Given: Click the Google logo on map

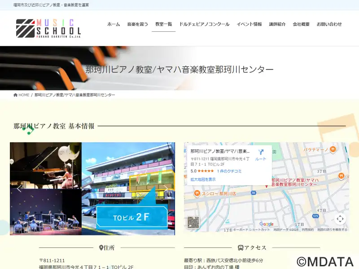Looking at the screenshot, I should pos(266,224).
